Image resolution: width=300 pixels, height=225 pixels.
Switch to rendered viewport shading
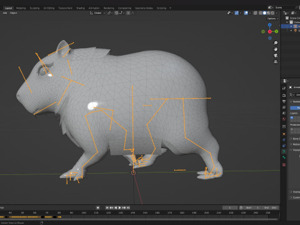pos(272,13)
